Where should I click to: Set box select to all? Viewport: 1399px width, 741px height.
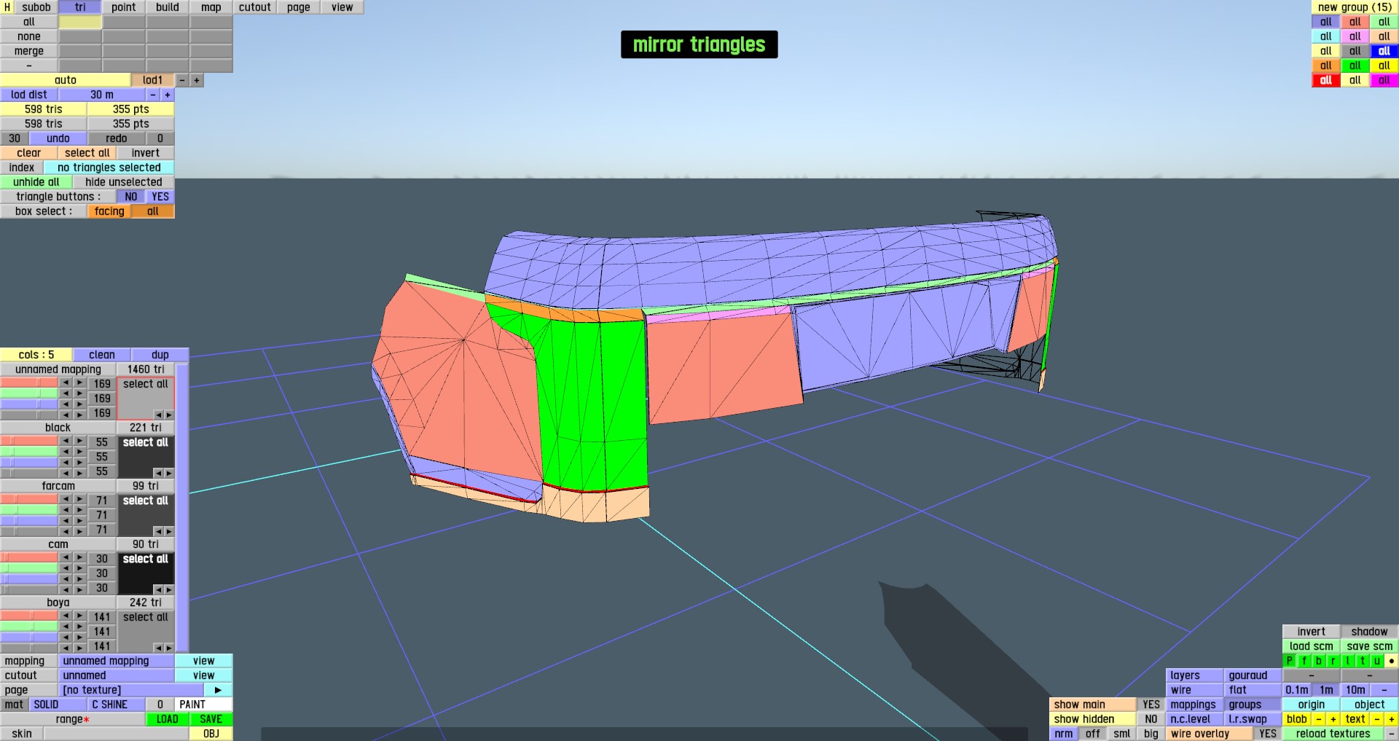click(x=153, y=211)
